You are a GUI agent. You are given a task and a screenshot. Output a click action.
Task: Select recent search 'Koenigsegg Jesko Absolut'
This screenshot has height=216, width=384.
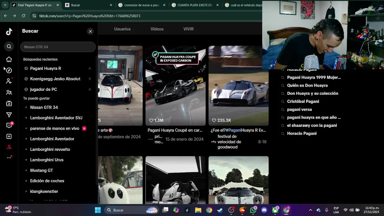tap(55, 79)
